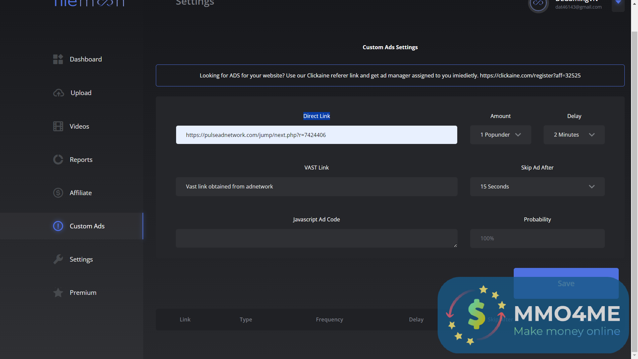Screen dimensions: 638x359
Task: Expand Skip Ad After 15 Seconds dropdown
Action: 537,186
